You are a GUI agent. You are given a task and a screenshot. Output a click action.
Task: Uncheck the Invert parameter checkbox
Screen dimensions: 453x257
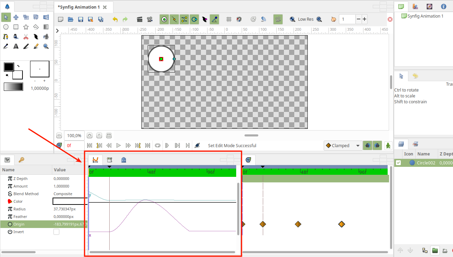[x=56, y=232]
